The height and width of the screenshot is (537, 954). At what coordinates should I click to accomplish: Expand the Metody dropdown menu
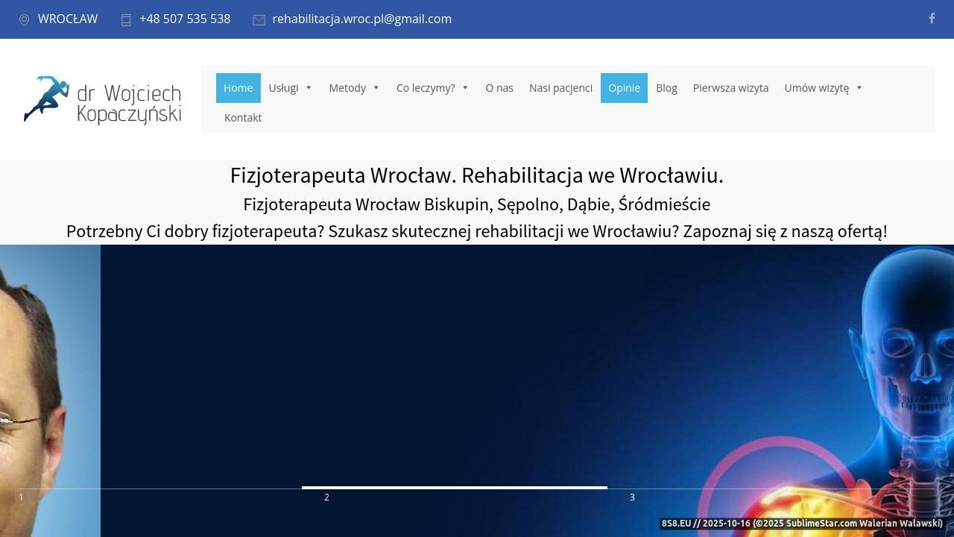[x=354, y=88]
